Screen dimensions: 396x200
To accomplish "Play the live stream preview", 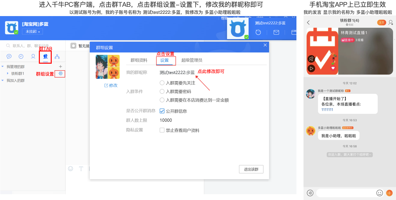I will [311, 68].
